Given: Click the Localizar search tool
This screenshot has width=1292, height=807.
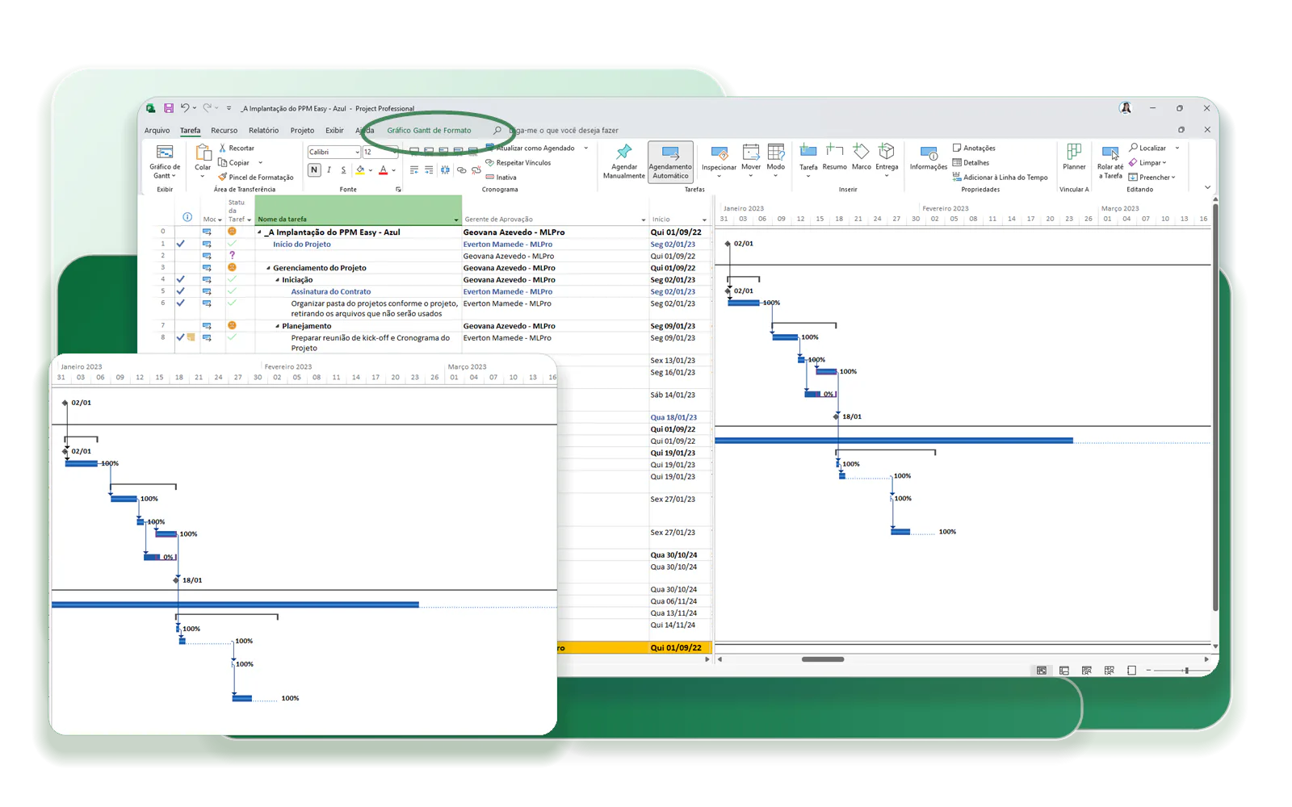Looking at the screenshot, I should (1148, 148).
